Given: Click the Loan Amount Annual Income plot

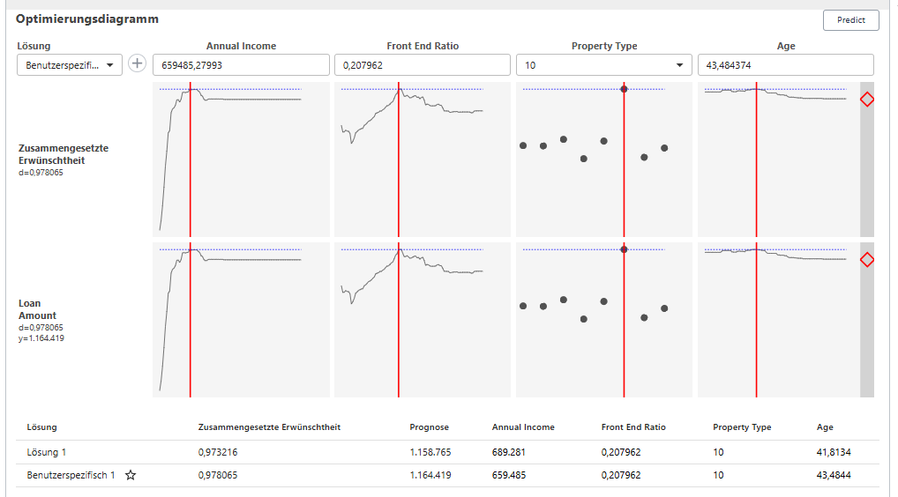Looking at the screenshot, I should [240, 320].
